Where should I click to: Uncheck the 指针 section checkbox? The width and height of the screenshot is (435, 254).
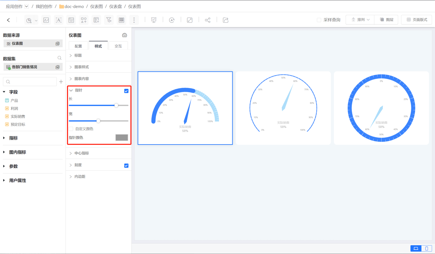126,91
